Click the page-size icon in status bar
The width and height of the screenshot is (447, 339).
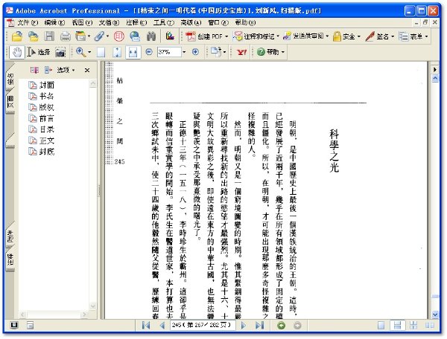tap(31, 326)
